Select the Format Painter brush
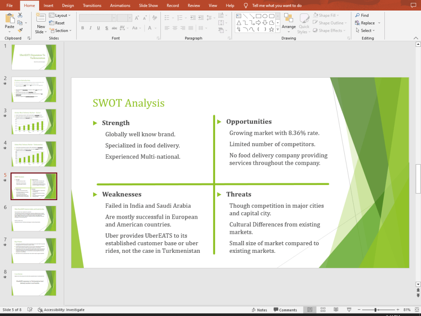The height and width of the screenshot is (316, 421). [20, 30]
